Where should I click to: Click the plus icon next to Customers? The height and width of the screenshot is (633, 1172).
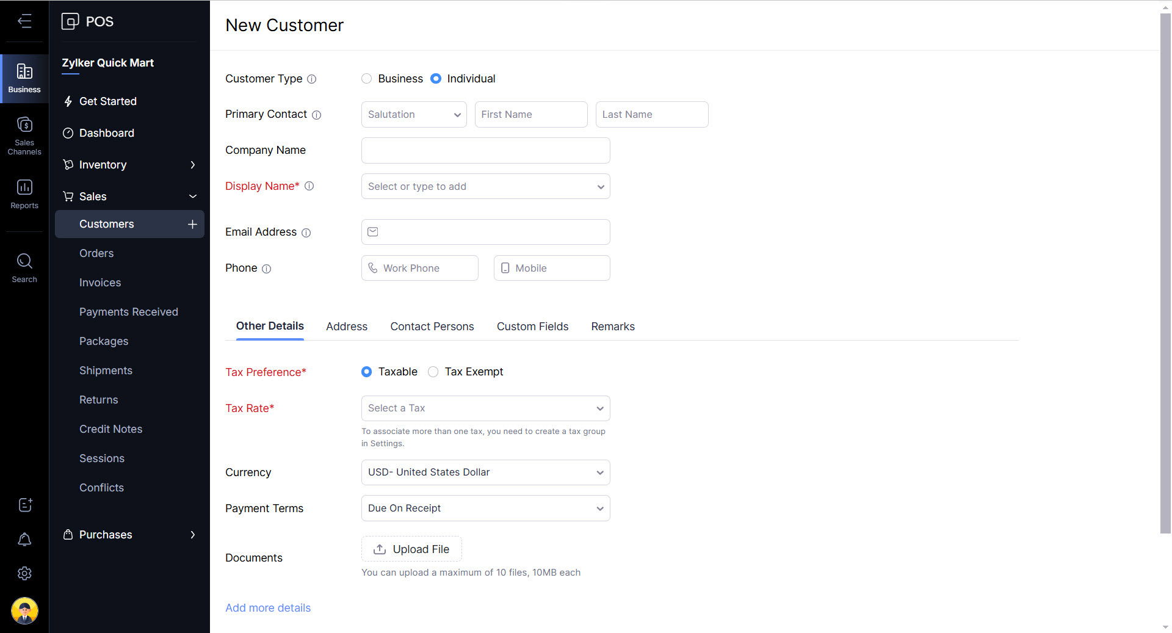tap(192, 224)
